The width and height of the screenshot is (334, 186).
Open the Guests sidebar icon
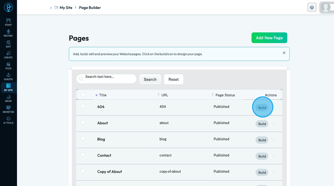coord(8,76)
